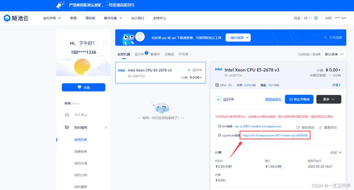Click the eye icon beside 余额
Image resolution: width=354 pixels, height=190 pixels.
click(x=343, y=18)
